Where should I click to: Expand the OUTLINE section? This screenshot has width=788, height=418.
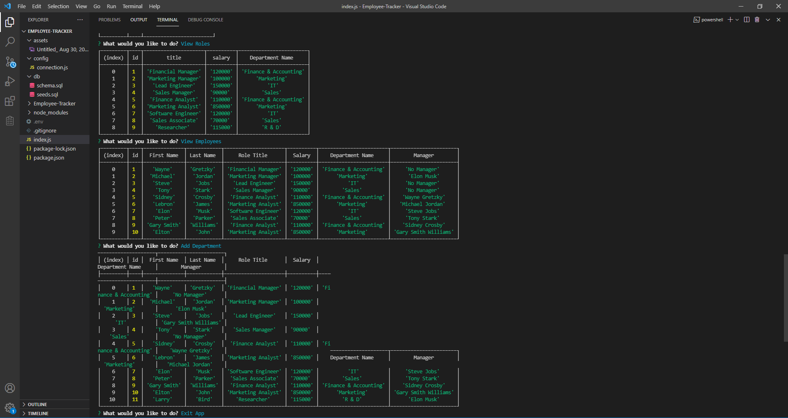(x=37, y=404)
